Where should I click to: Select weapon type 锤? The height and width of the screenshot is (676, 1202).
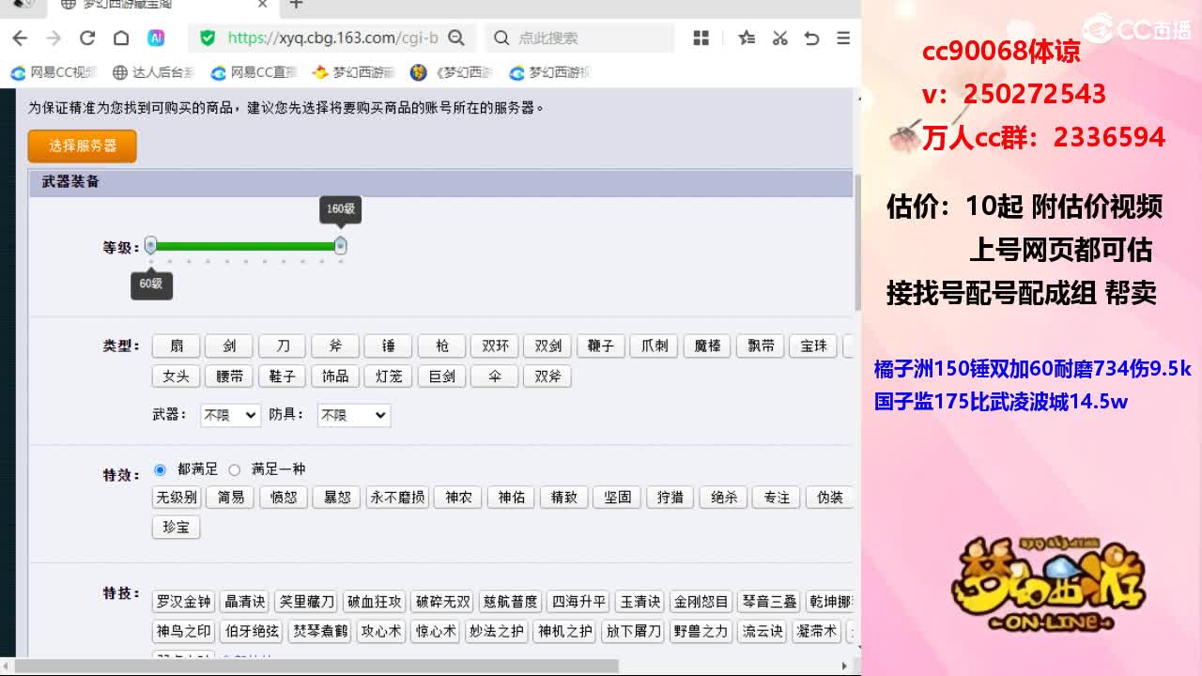[388, 346]
